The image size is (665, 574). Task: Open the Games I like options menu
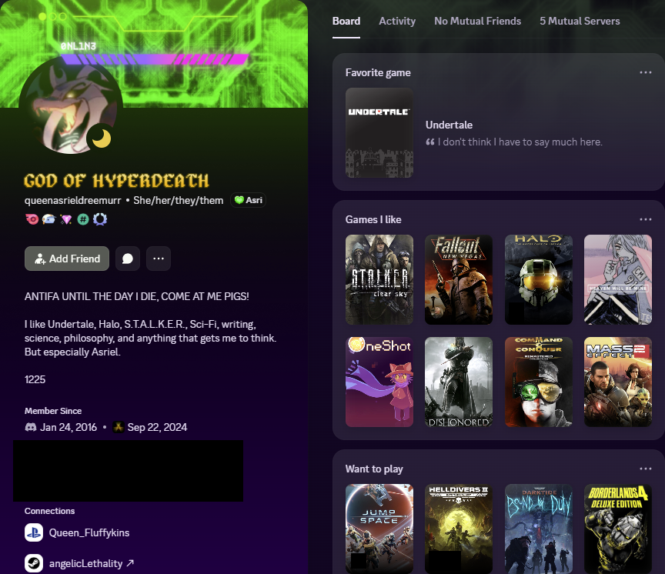(645, 219)
